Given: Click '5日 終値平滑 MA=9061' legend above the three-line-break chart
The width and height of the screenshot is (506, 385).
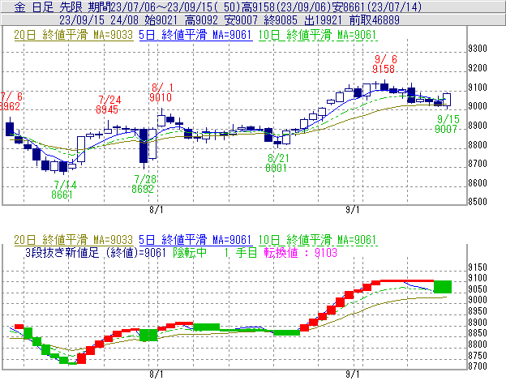Looking at the screenshot, I should pyautogui.click(x=195, y=240).
